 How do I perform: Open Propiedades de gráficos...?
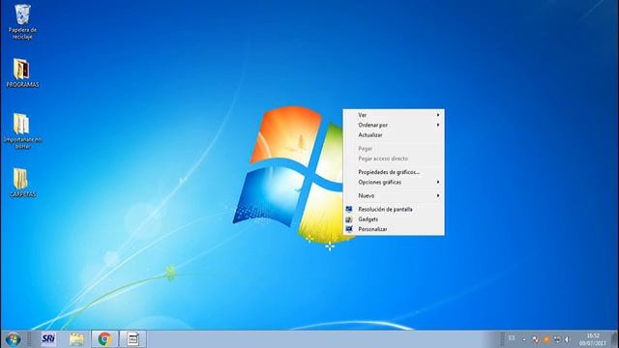click(394, 172)
